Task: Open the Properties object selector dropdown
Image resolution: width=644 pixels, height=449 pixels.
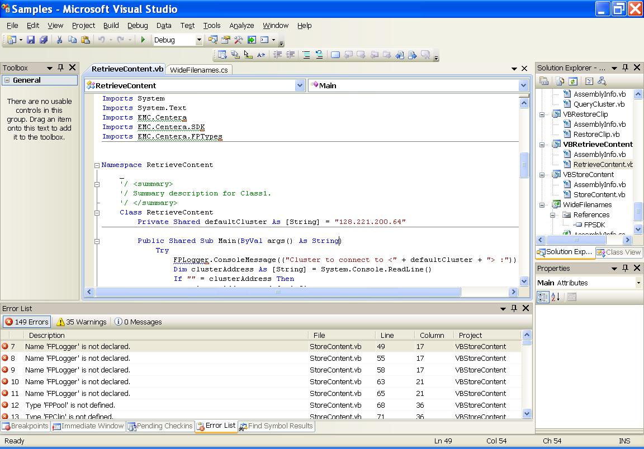Action: tap(638, 283)
